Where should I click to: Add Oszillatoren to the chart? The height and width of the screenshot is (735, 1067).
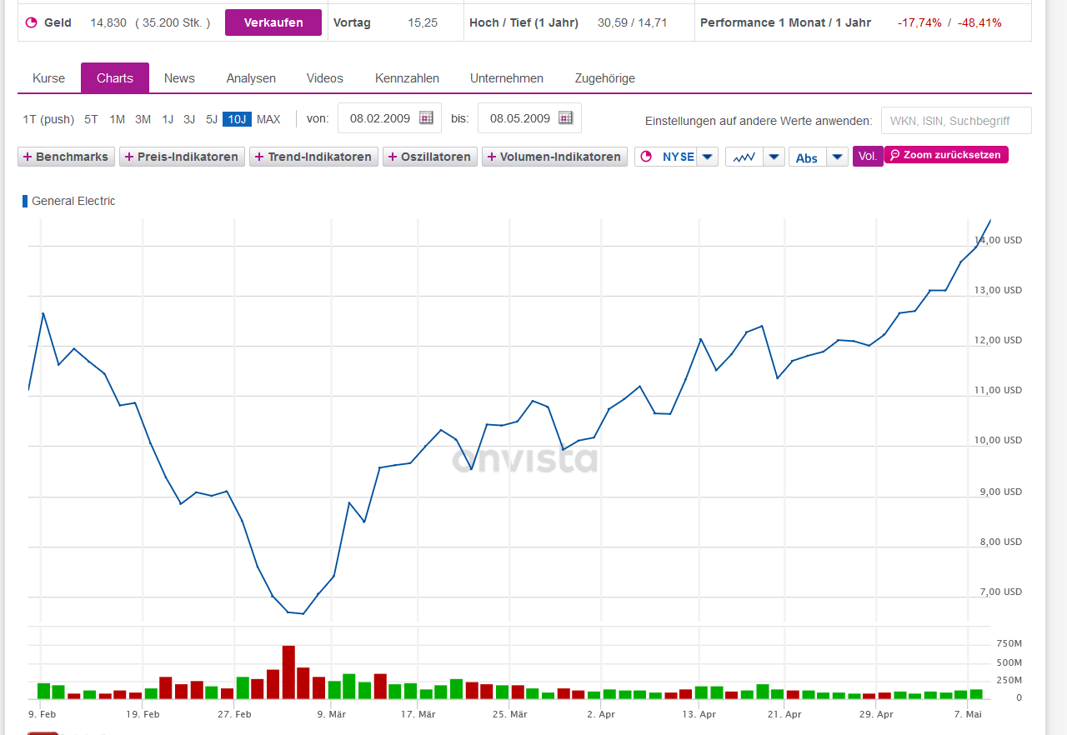coord(429,156)
